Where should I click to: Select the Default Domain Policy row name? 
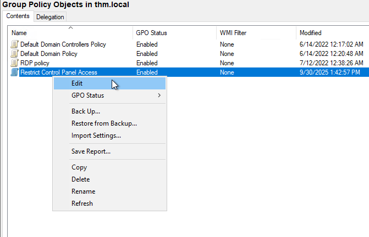pyautogui.click(x=49, y=54)
